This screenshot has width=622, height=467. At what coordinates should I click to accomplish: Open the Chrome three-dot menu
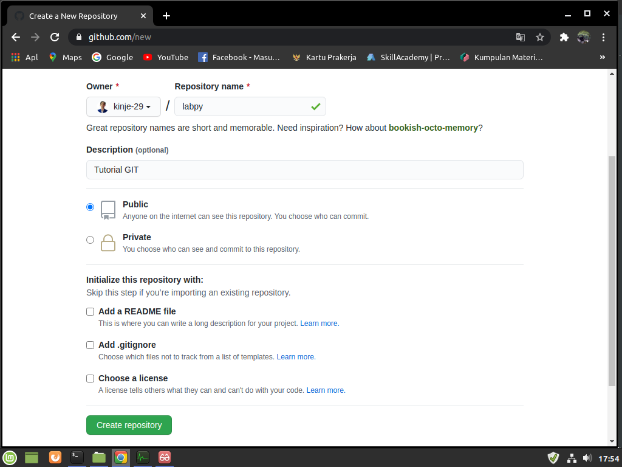point(603,37)
